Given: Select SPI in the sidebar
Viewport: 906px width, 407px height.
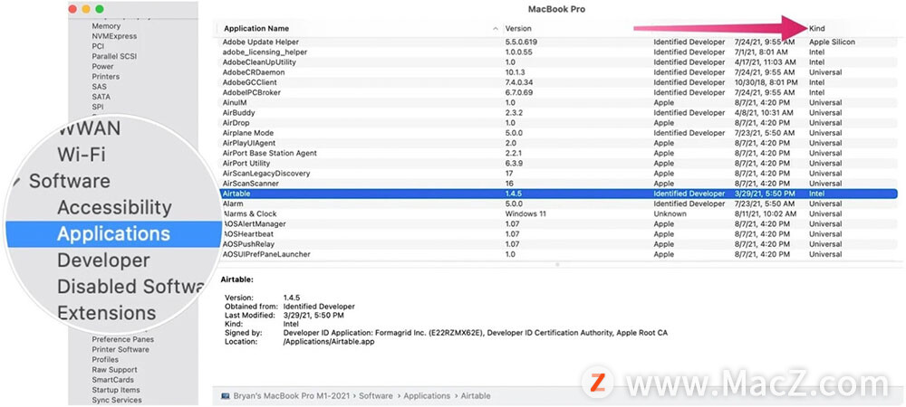Looking at the screenshot, I should click(98, 107).
